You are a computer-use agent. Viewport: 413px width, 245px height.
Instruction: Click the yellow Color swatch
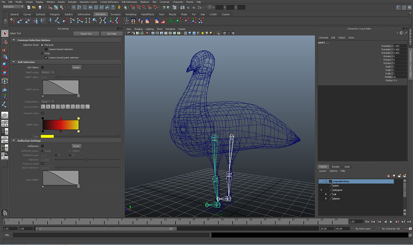[x=47, y=136]
